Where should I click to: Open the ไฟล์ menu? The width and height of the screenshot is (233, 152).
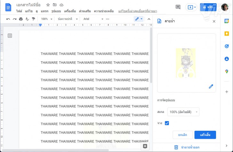click(x=19, y=11)
